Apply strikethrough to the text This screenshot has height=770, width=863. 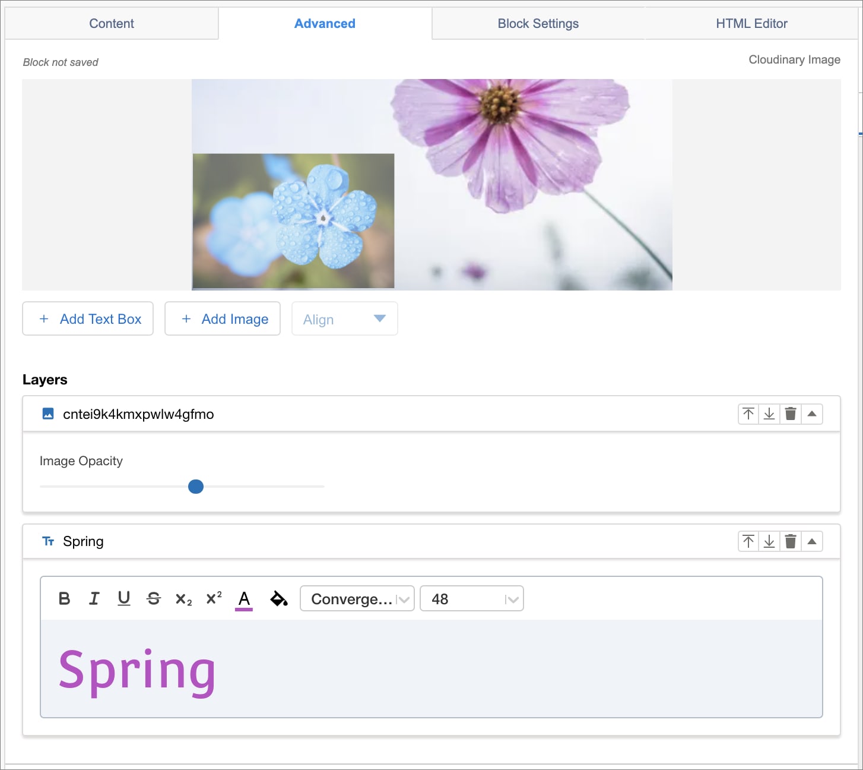tap(153, 598)
